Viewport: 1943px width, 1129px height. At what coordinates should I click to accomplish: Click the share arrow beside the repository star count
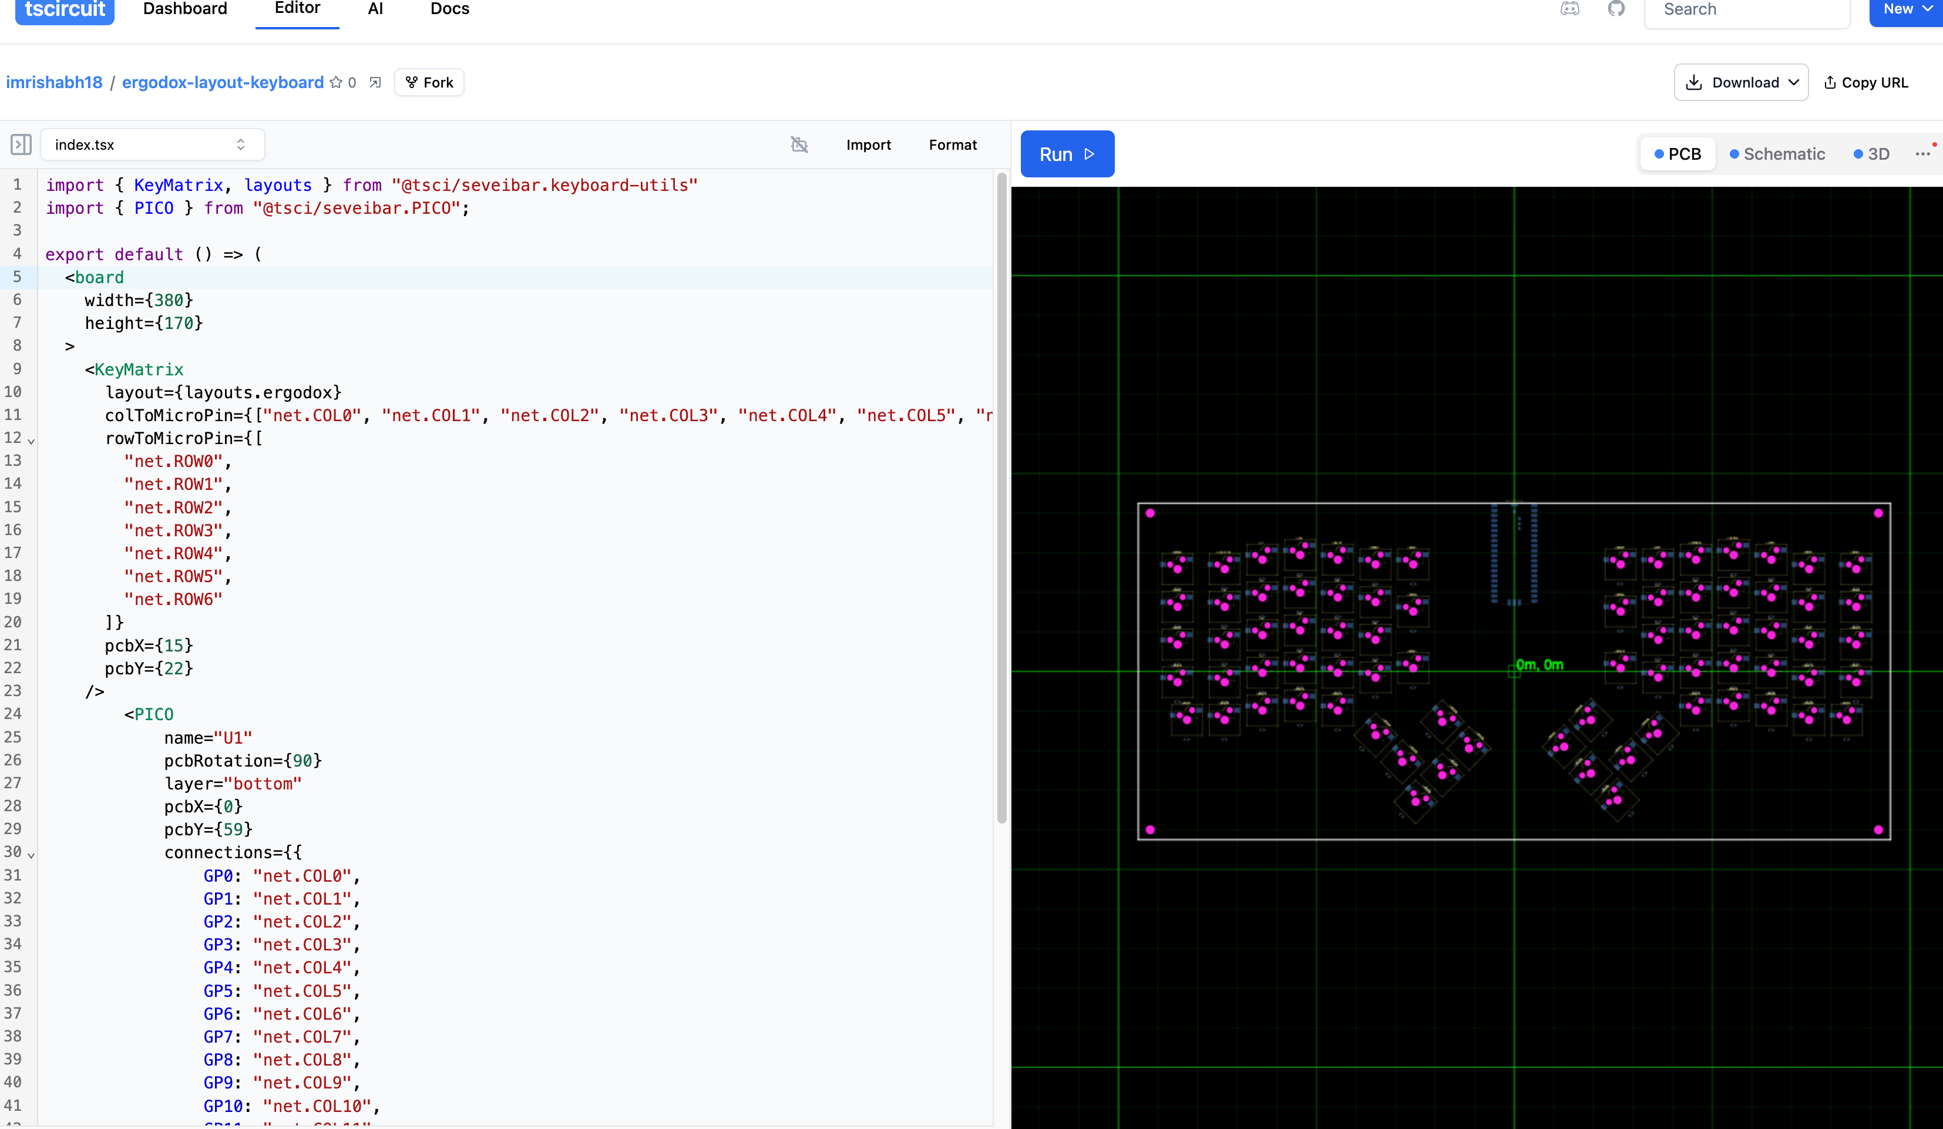coord(375,82)
